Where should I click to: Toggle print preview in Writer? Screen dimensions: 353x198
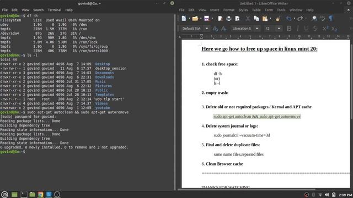[237, 19]
